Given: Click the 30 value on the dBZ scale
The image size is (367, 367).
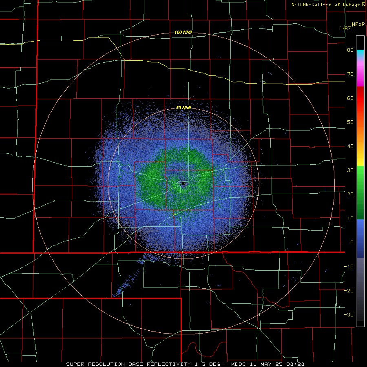Looking at the screenshot, I should (x=350, y=170).
